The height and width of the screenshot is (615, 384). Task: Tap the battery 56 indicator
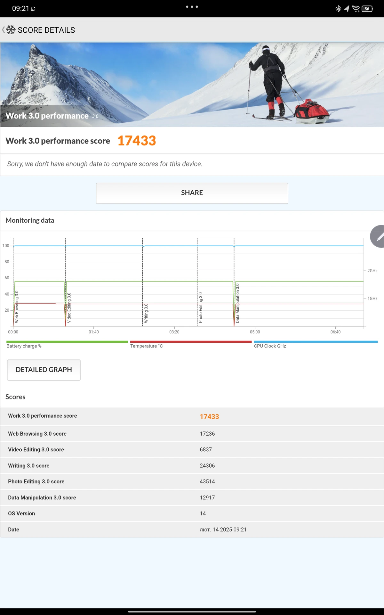click(x=367, y=9)
